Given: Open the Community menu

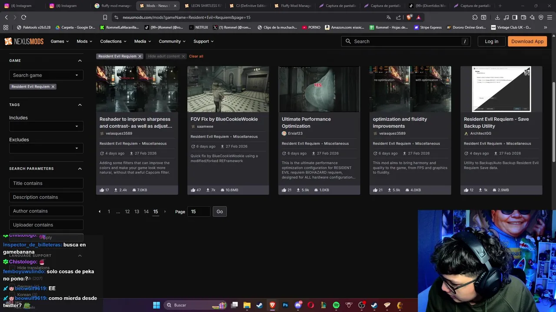Looking at the screenshot, I should coord(172,41).
